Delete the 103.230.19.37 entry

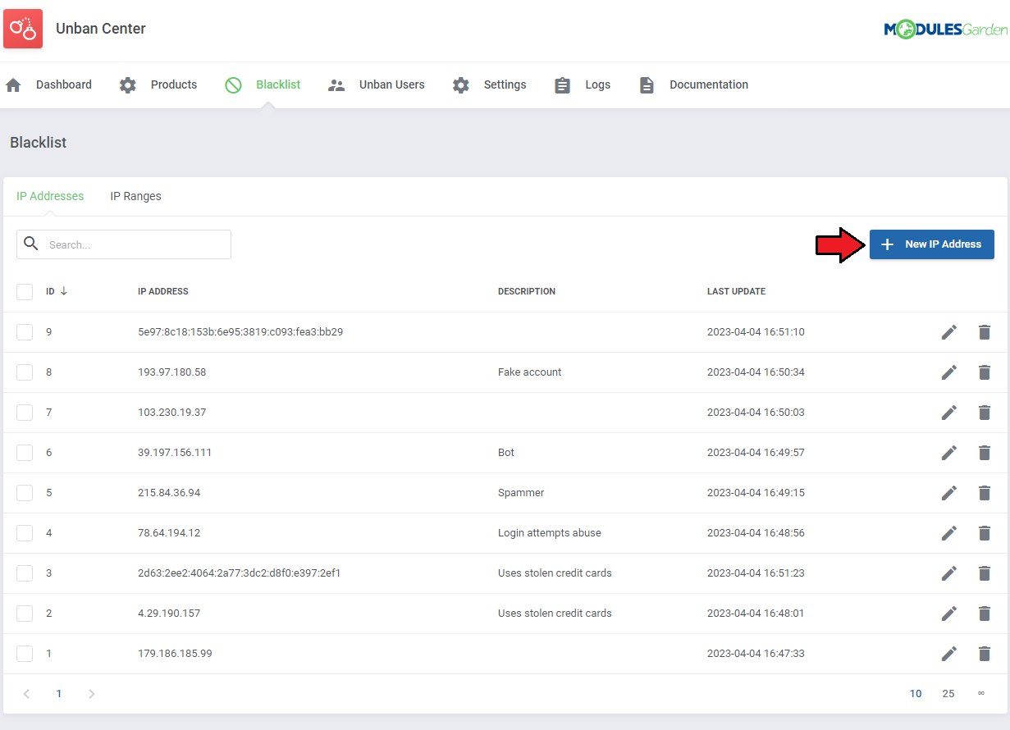(985, 413)
